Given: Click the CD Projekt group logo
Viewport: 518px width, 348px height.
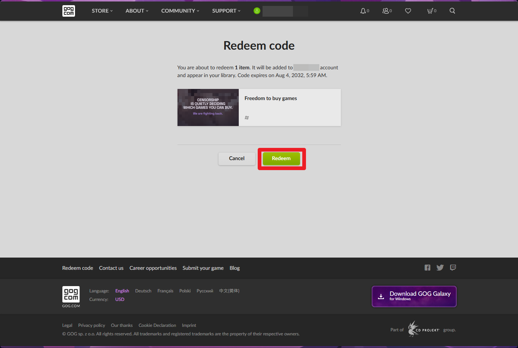Looking at the screenshot, I should [424, 329].
